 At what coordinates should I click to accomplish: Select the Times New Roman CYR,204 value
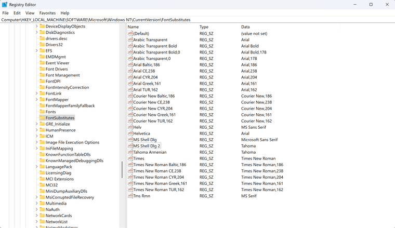[x=159, y=177]
